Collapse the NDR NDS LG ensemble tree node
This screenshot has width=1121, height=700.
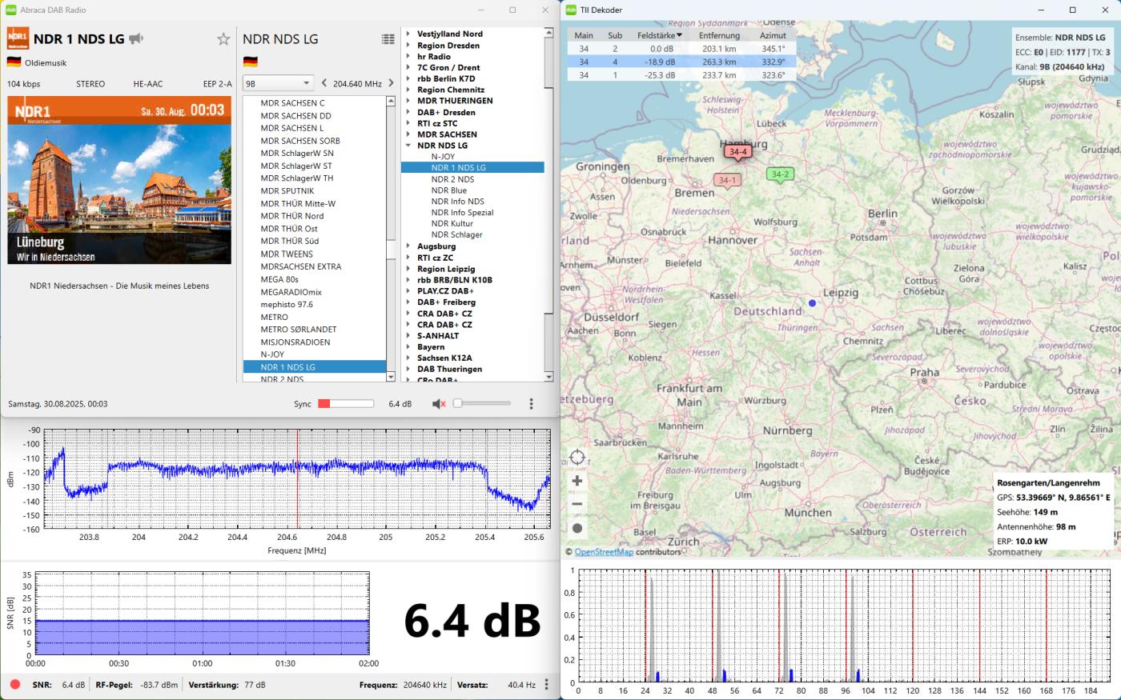[408, 146]
